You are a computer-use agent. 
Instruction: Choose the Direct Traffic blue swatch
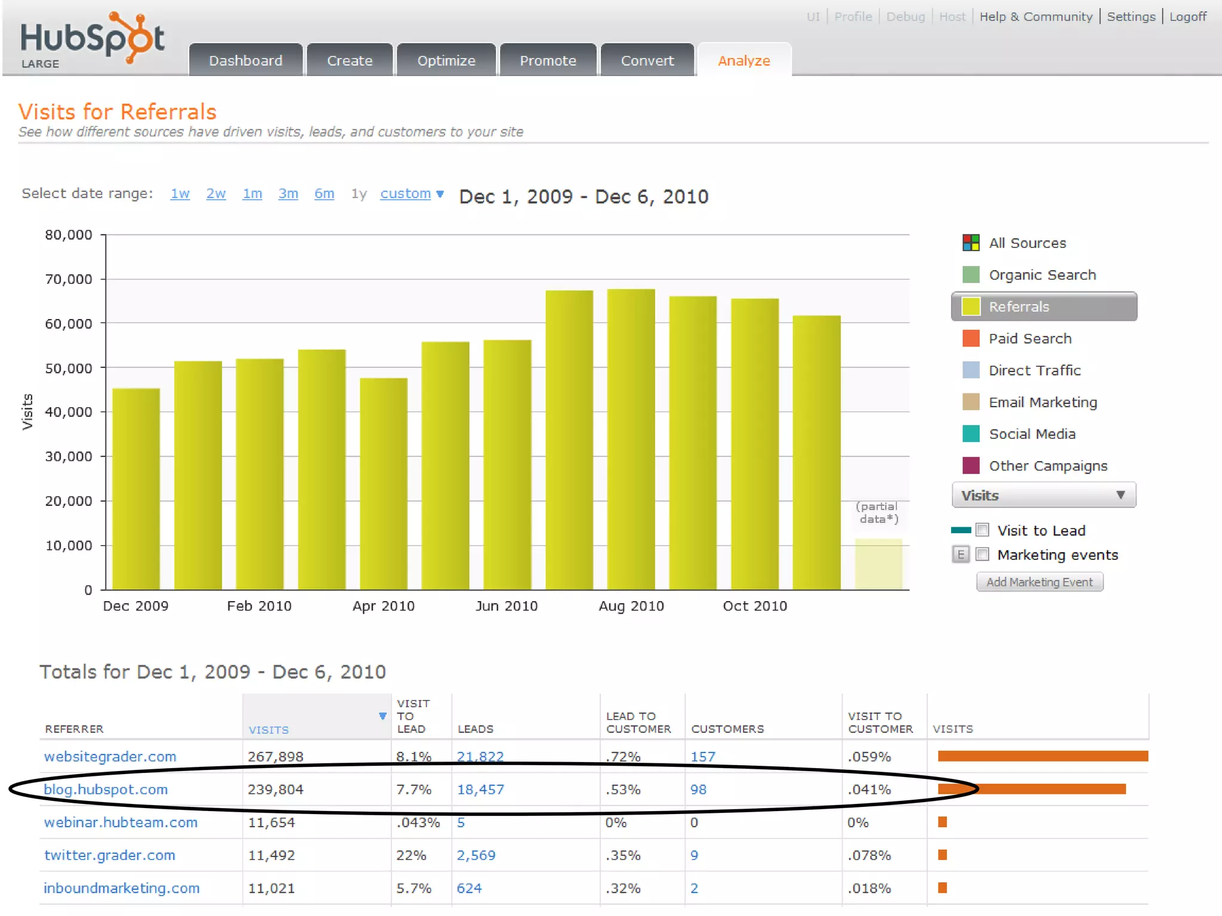tap(971, 370)
